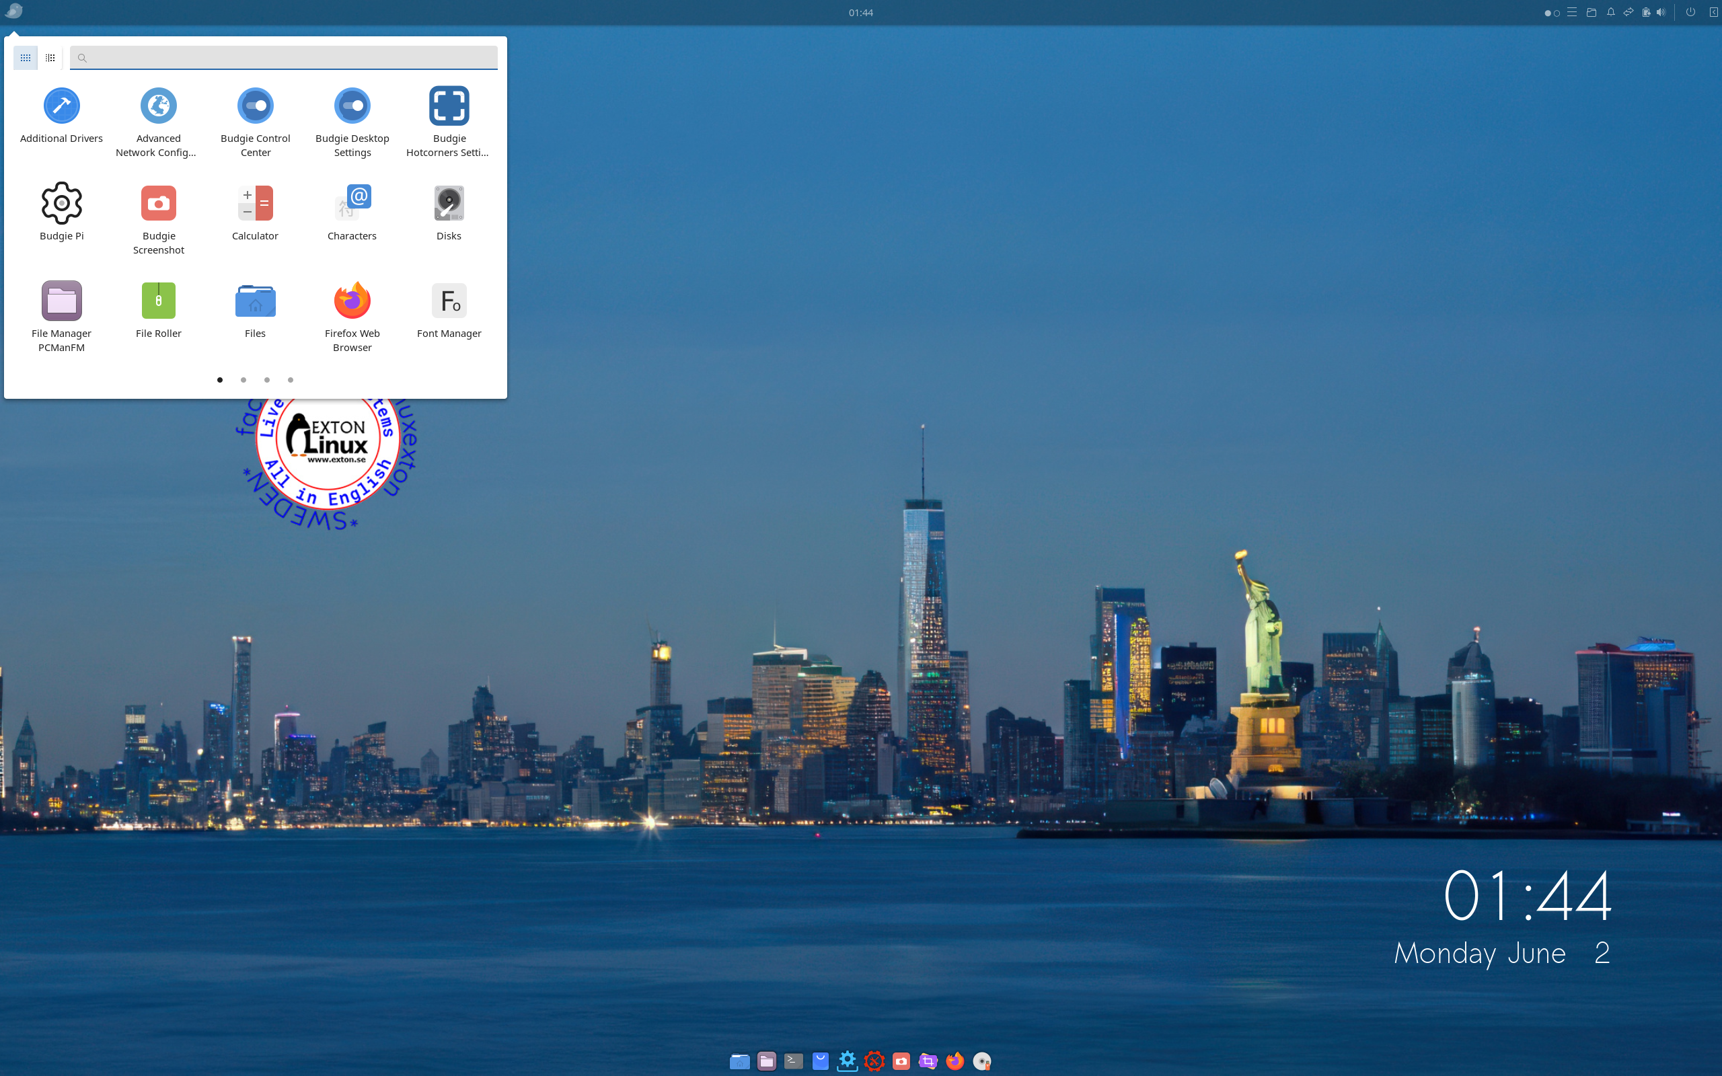Open the network connection indicator
The height and width of the screenshot is (1076, 1722).
tap(1628, 12)
